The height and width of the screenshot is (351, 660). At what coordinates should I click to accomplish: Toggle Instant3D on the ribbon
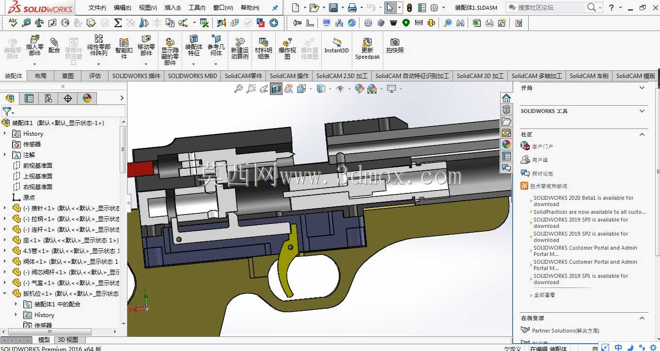click(x=336, y=46)
